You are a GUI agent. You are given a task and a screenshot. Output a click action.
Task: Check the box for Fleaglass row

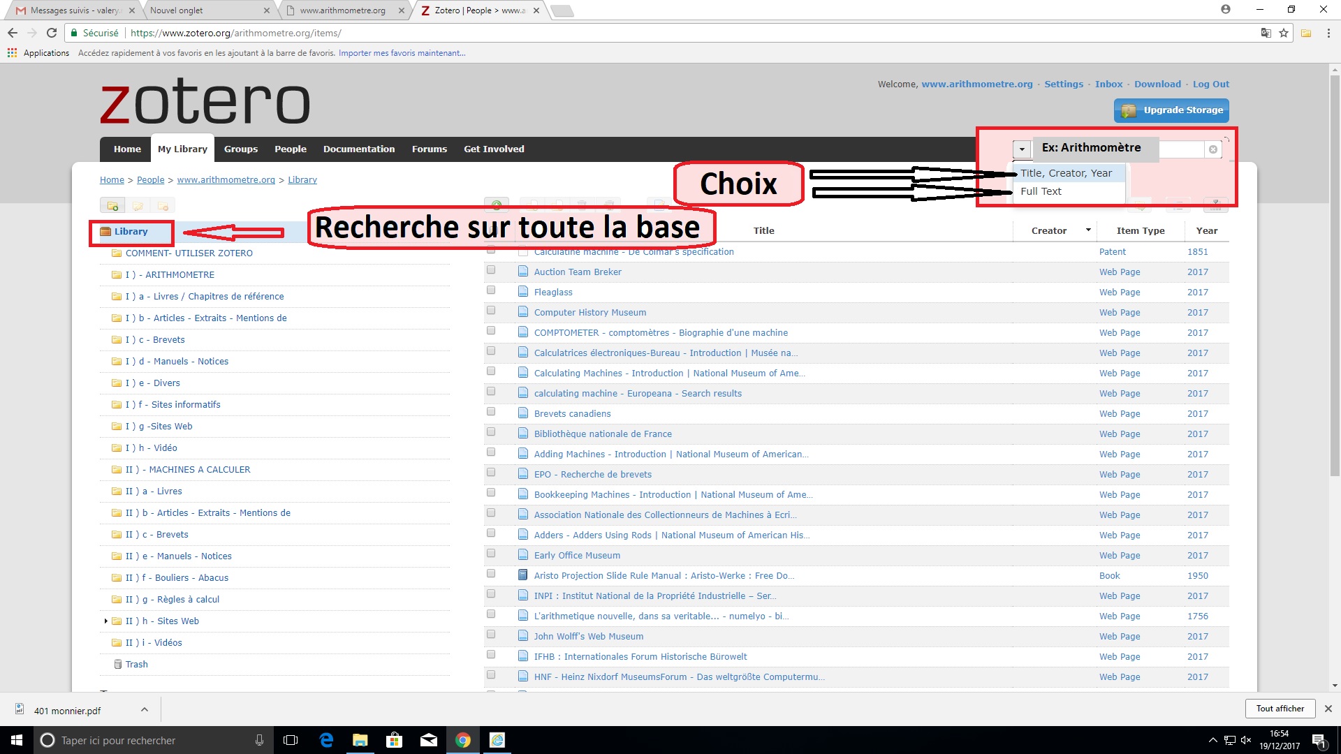491,290
